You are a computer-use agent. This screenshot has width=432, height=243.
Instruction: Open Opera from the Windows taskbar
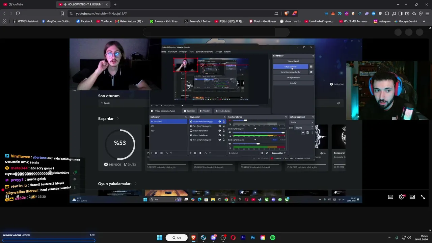click(233, 238)
